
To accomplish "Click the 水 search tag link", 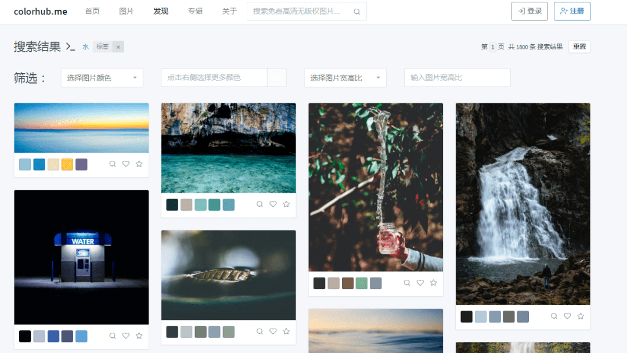I will 85,47.
